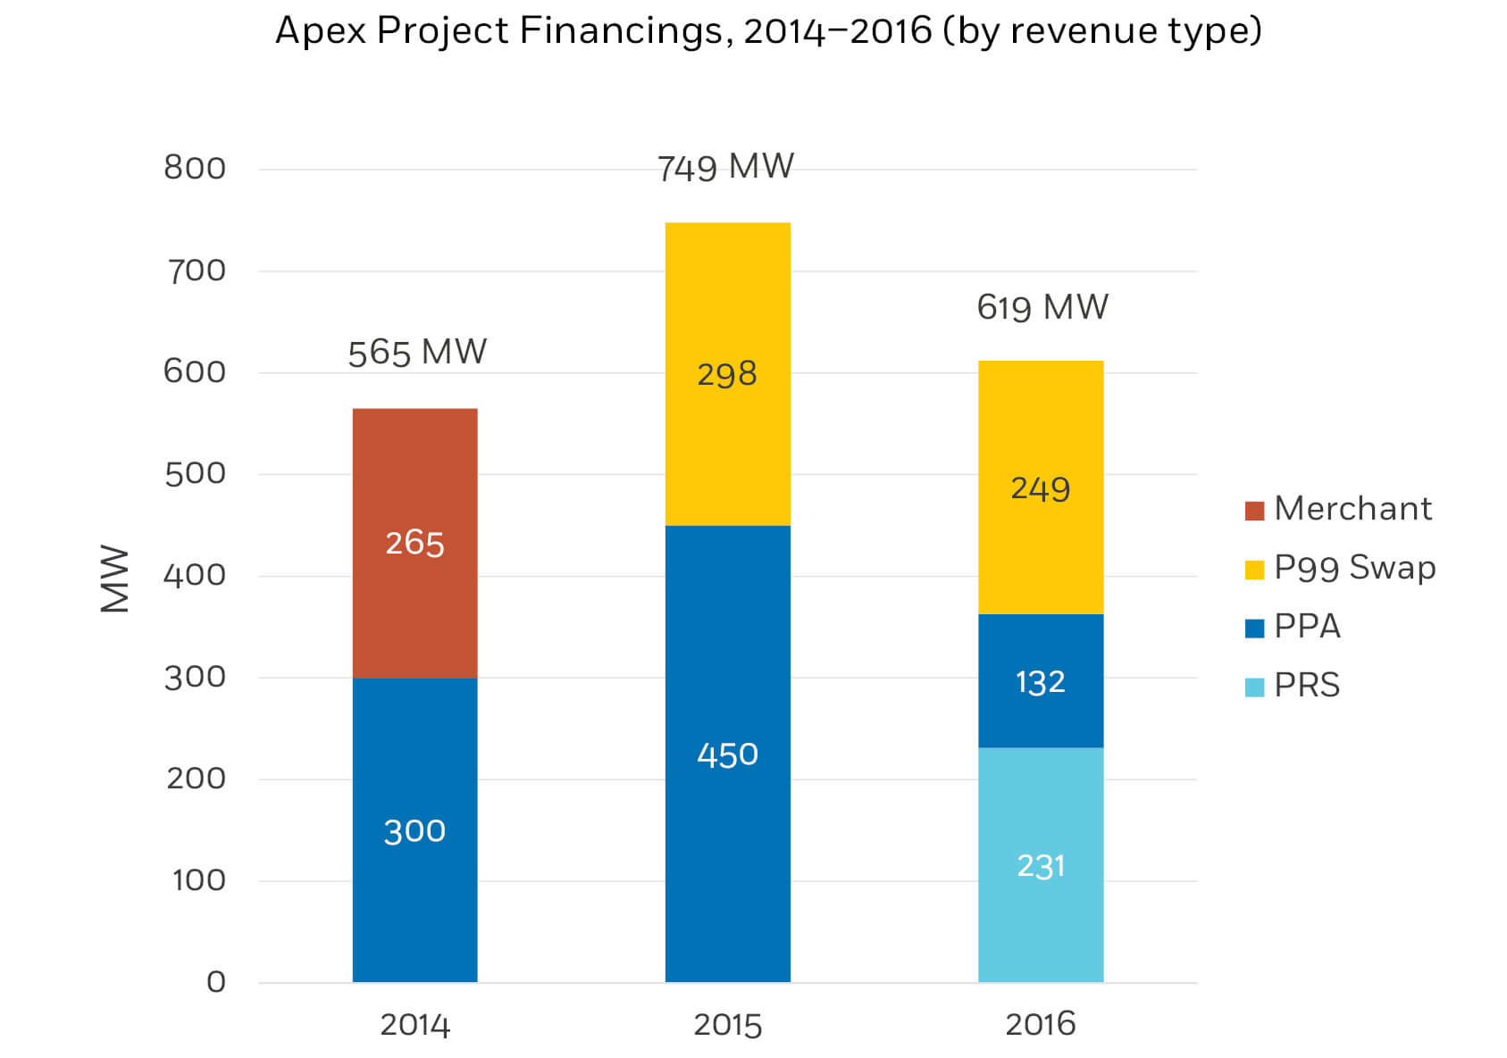
Task: Click the 749 MW total label above 2015 bar
Action: (725, 165)
